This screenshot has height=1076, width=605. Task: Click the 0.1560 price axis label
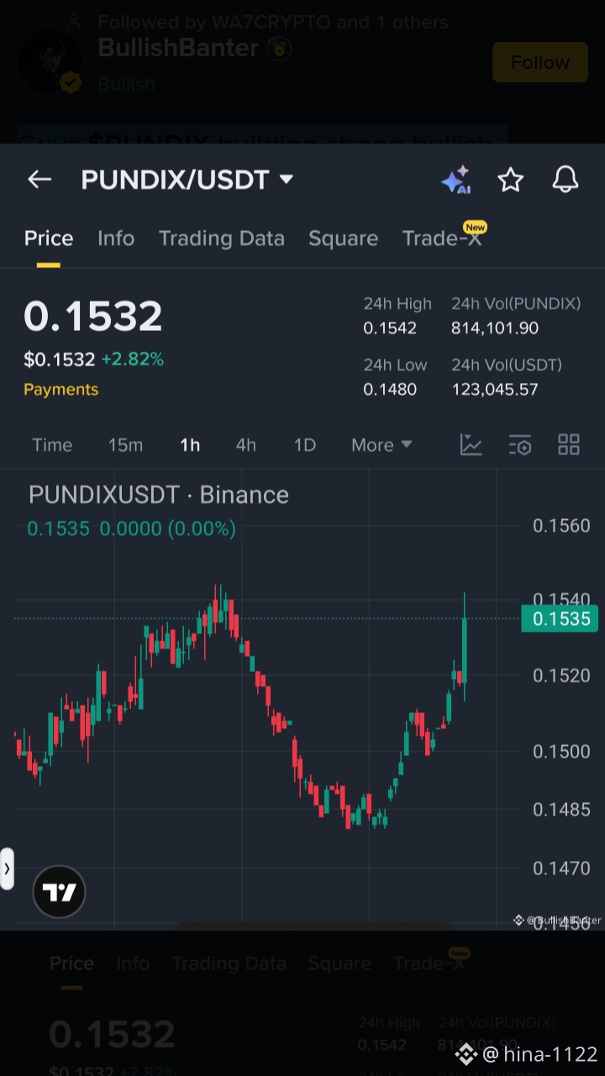point(561,526)
